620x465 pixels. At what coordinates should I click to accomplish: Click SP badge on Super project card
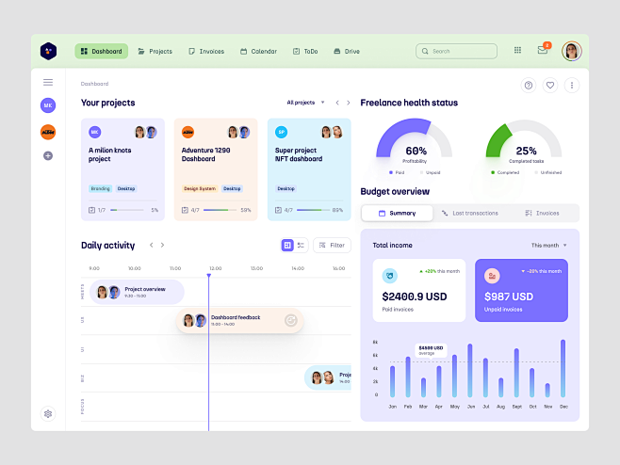pos(281,132)
